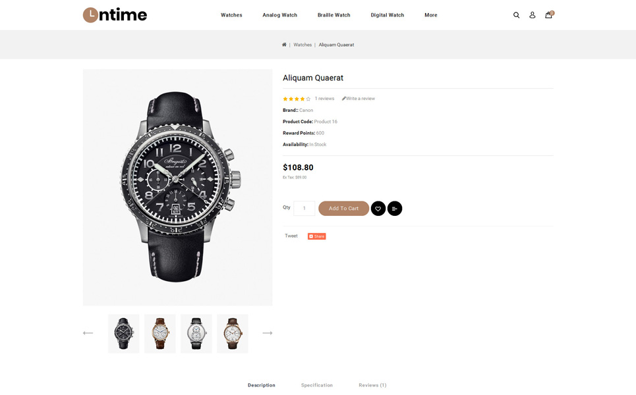636x395 pixels.
Task: Switch to the Specification tab
Action: click(x=317, y=385)
